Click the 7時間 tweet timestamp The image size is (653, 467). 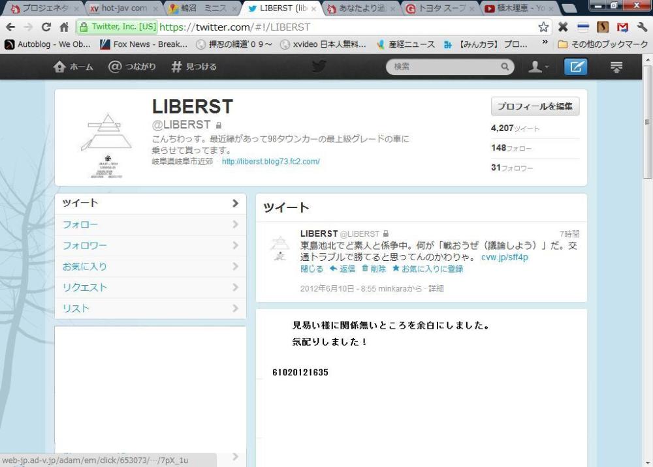tap(569, 234)
